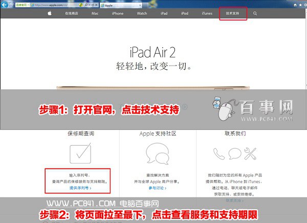Screen dimensions: 307x223
Task: Open iTunes in Apple navigation
Action: coord(207,13)
